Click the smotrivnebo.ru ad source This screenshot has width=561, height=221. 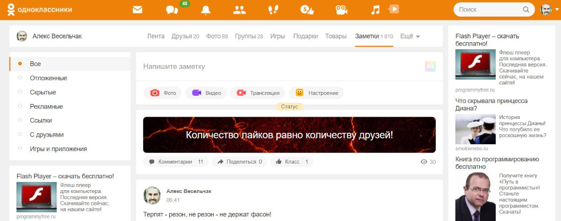coord(472,148)
